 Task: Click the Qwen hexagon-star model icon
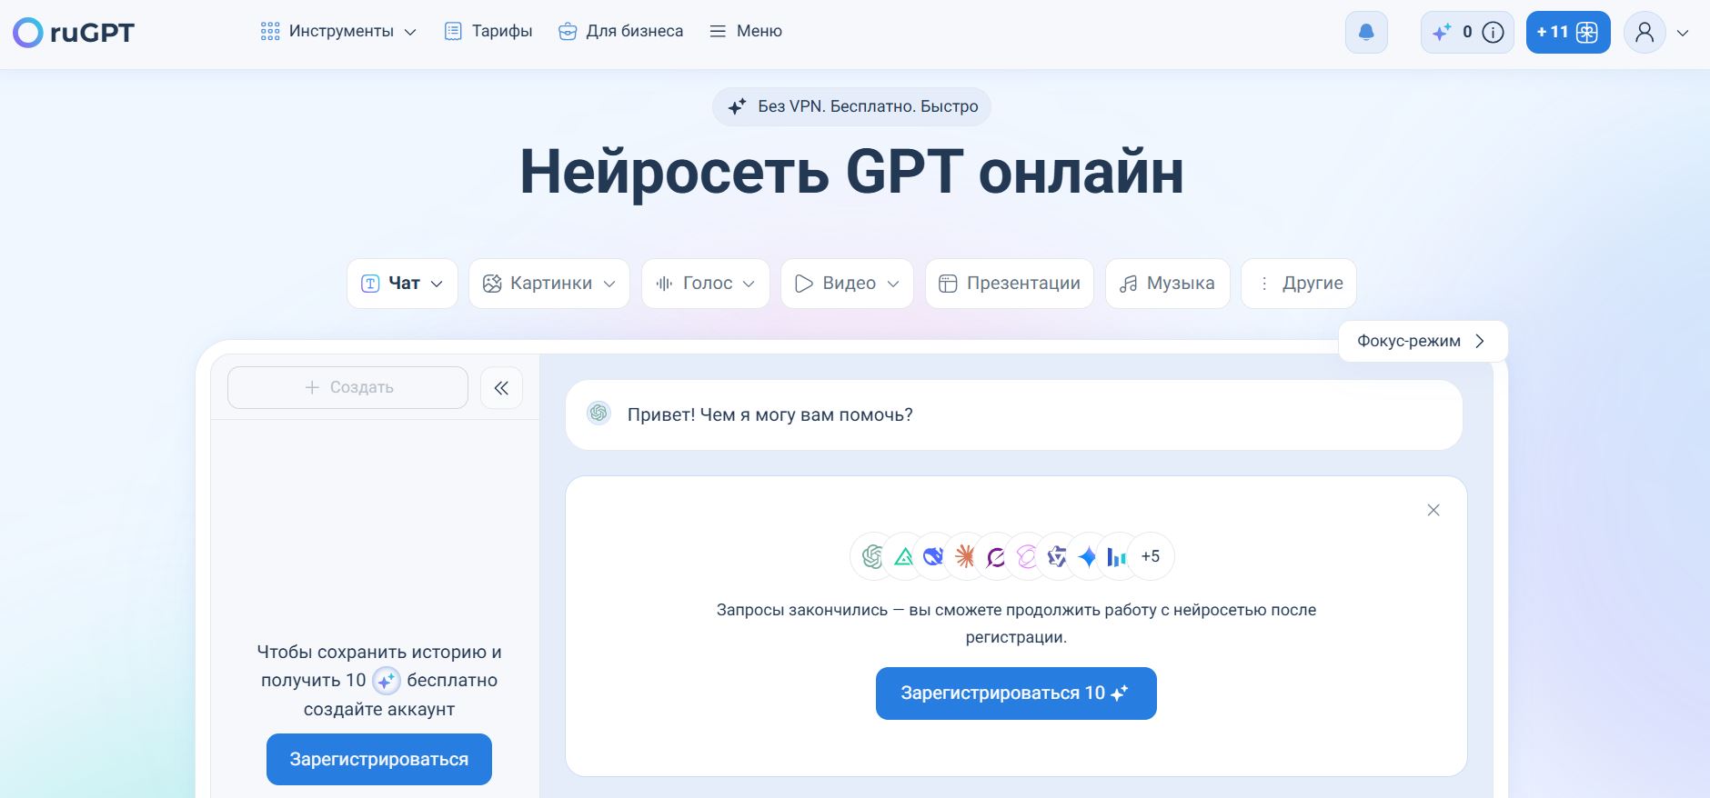click(1057, 556)
